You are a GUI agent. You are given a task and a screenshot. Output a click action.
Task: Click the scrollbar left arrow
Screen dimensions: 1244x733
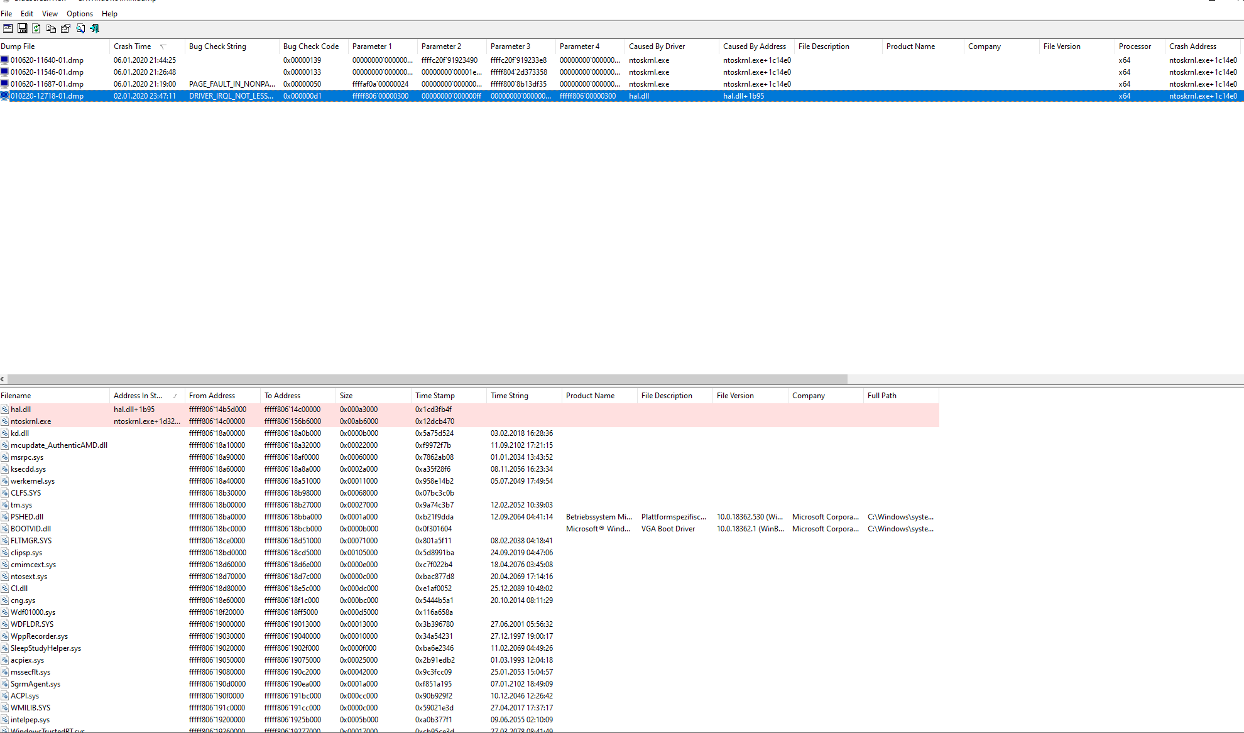pos(3,379)
